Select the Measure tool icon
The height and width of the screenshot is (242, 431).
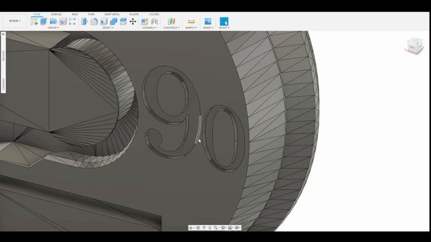pyautogui.click(x=191, y=22)
